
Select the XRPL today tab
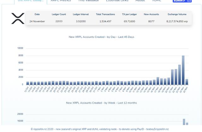coord(31,1)
